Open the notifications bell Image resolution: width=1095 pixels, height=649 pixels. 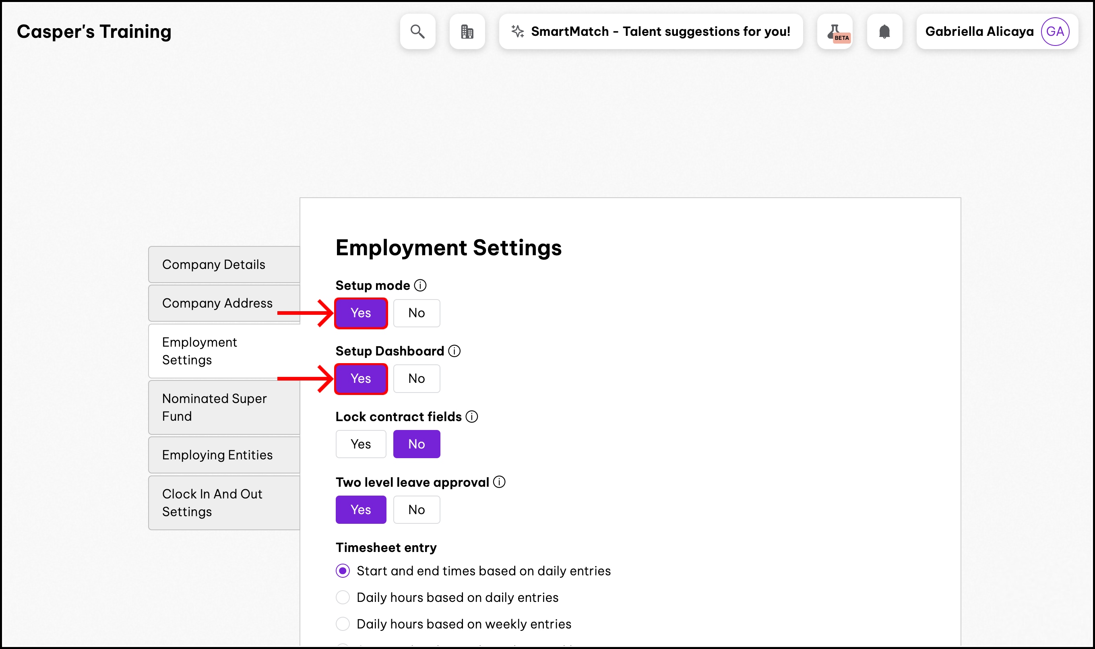(x=884, y=31)
